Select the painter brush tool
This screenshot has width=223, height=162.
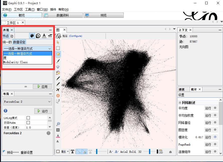coord(58,61)
